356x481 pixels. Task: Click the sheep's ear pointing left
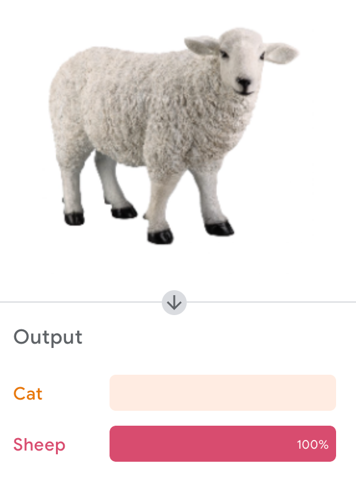coord(202,45)
